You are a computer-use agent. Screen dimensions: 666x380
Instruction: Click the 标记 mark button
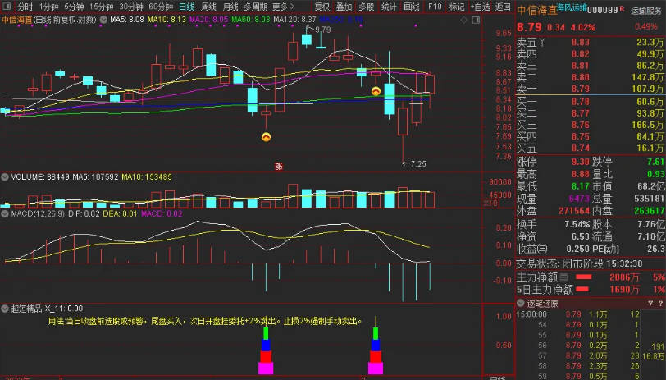457,7
